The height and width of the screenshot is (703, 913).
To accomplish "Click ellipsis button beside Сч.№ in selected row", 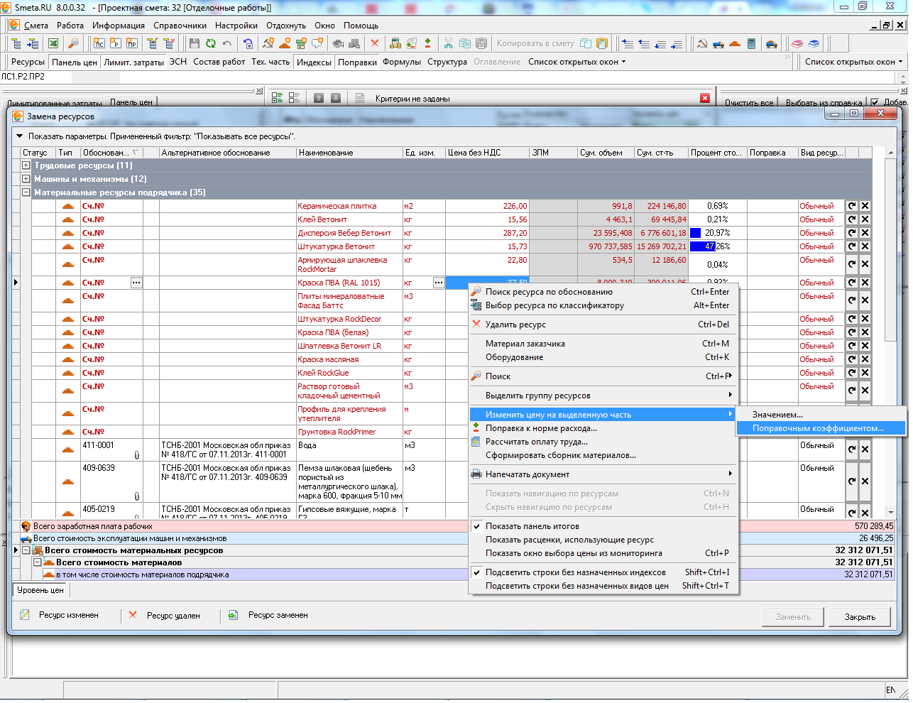I will pos(136,283).
